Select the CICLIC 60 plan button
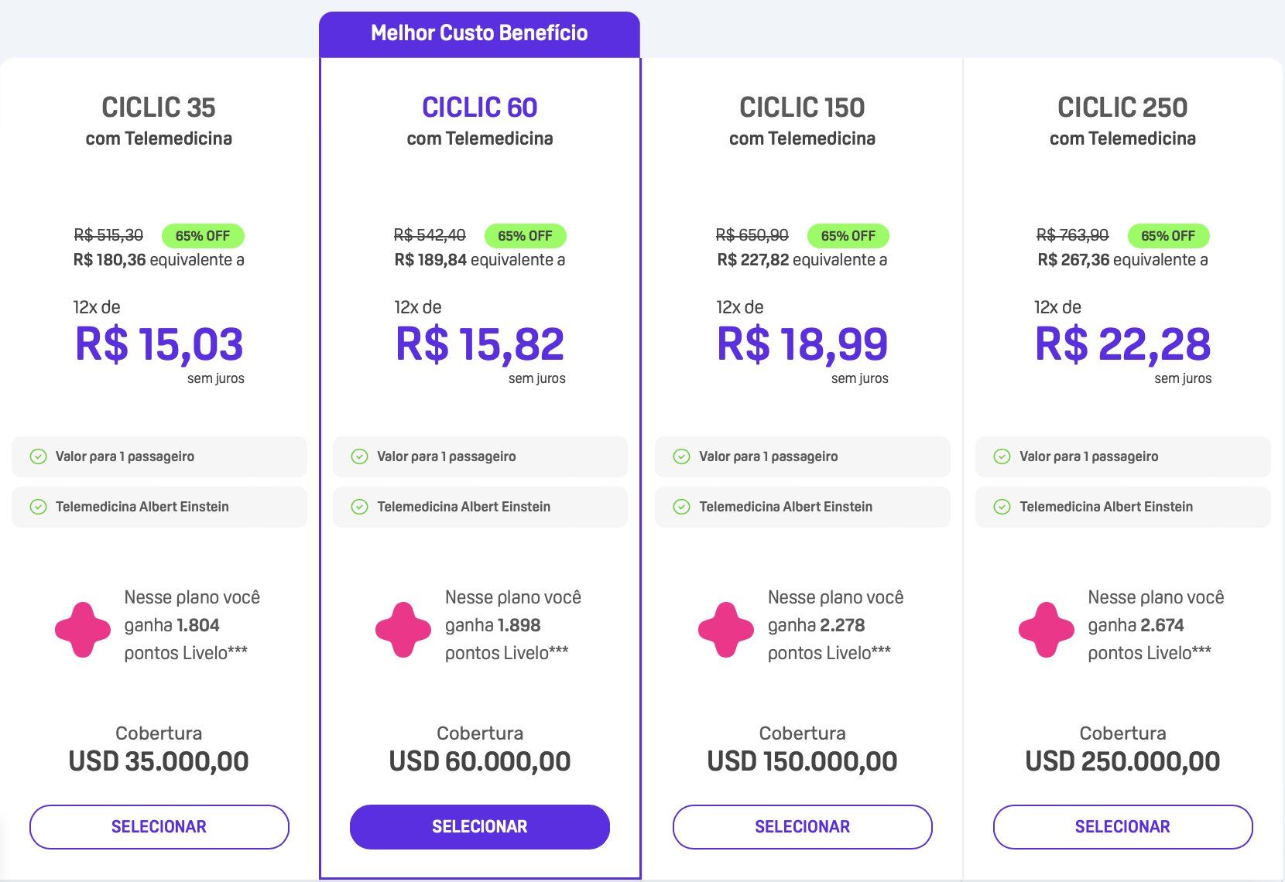 (480, 826)
